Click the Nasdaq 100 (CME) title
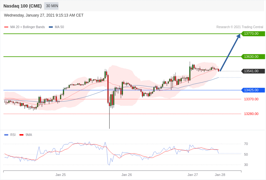 click(x=23, y=6)
